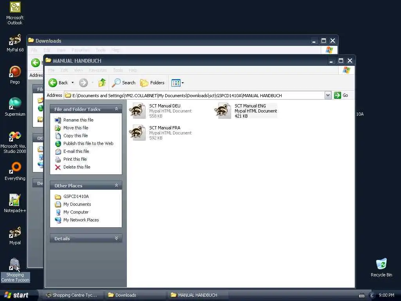
Task: Show hidden tray icons arrow
Action: tap(372, 296)
